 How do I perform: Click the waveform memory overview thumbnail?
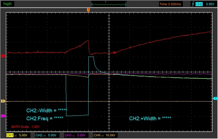[x=109, y=4]
